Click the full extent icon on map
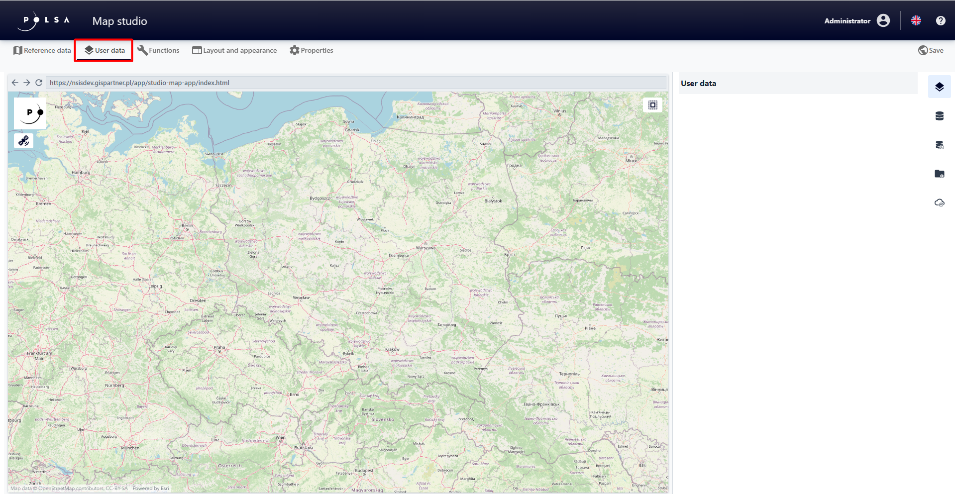 pyautogui.click(x=652, y=105)
